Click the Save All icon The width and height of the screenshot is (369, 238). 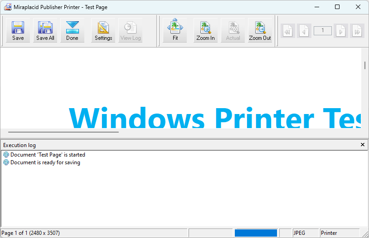(45, 31)
